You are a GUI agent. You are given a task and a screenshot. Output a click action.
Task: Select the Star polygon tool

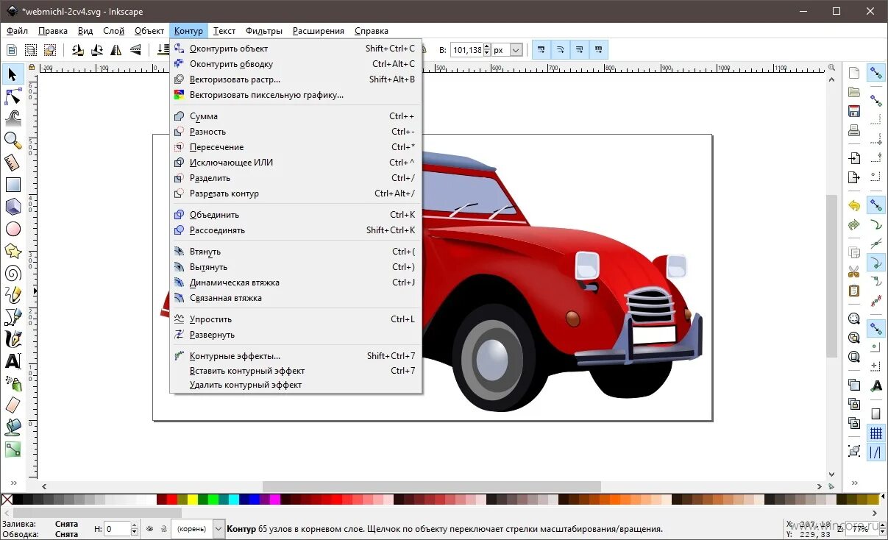pos(13,251)
